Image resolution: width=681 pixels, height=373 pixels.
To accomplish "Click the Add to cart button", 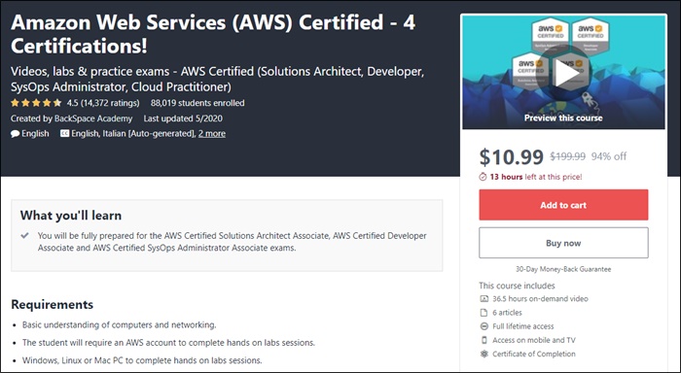I will (x=563, y=205).
